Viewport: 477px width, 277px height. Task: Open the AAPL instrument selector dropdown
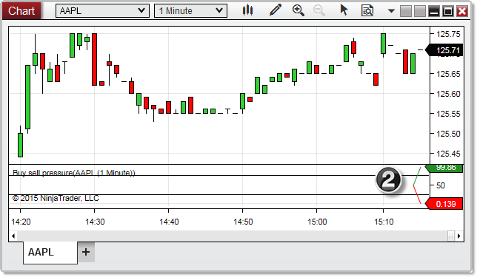(x=102, y=11)
